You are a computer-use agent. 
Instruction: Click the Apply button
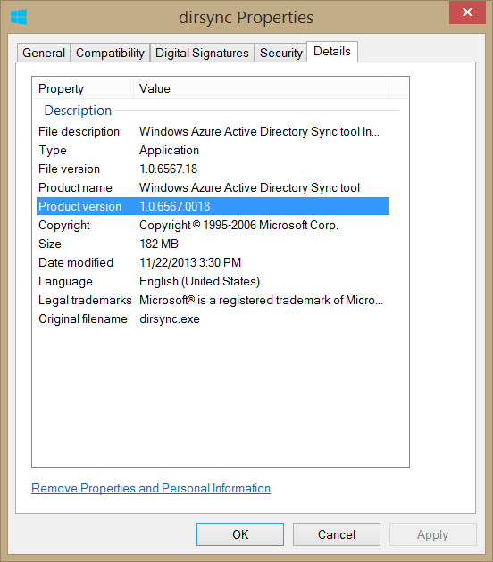click(x=433, y=534)
